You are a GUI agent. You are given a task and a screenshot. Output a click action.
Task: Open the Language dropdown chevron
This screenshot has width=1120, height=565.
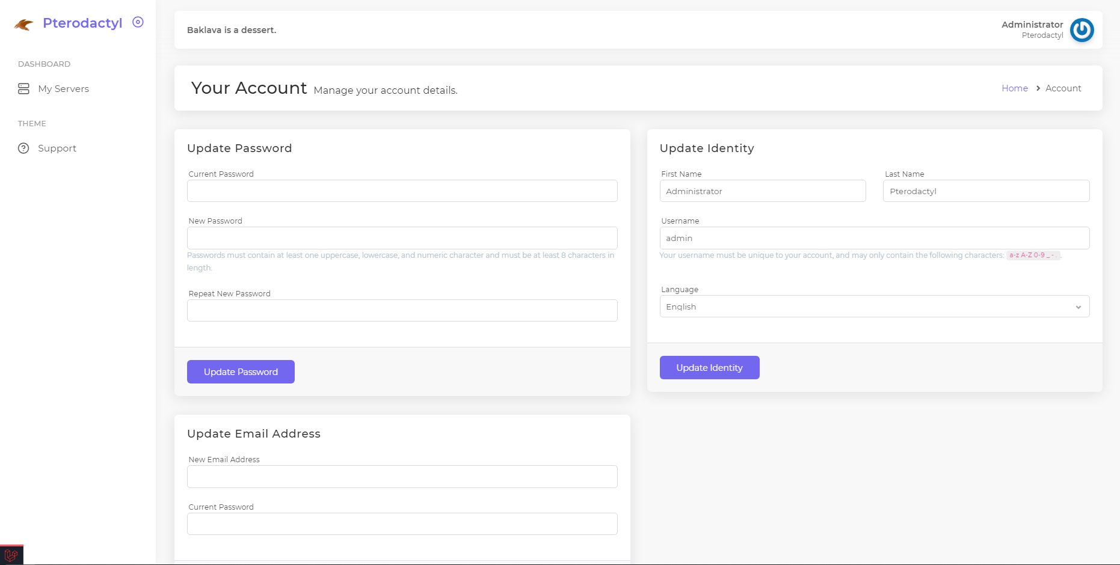click(1078, 307)
